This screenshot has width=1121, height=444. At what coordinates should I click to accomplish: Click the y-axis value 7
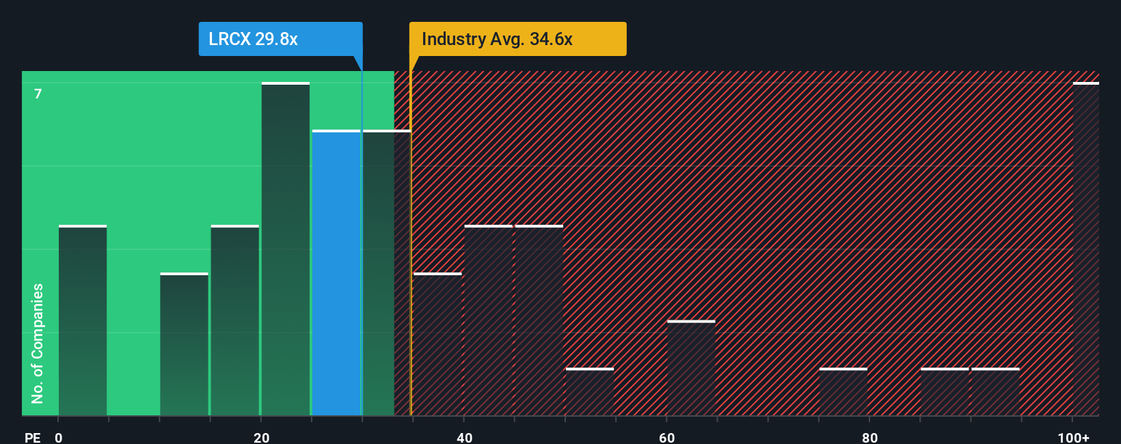tap(38, 94)
